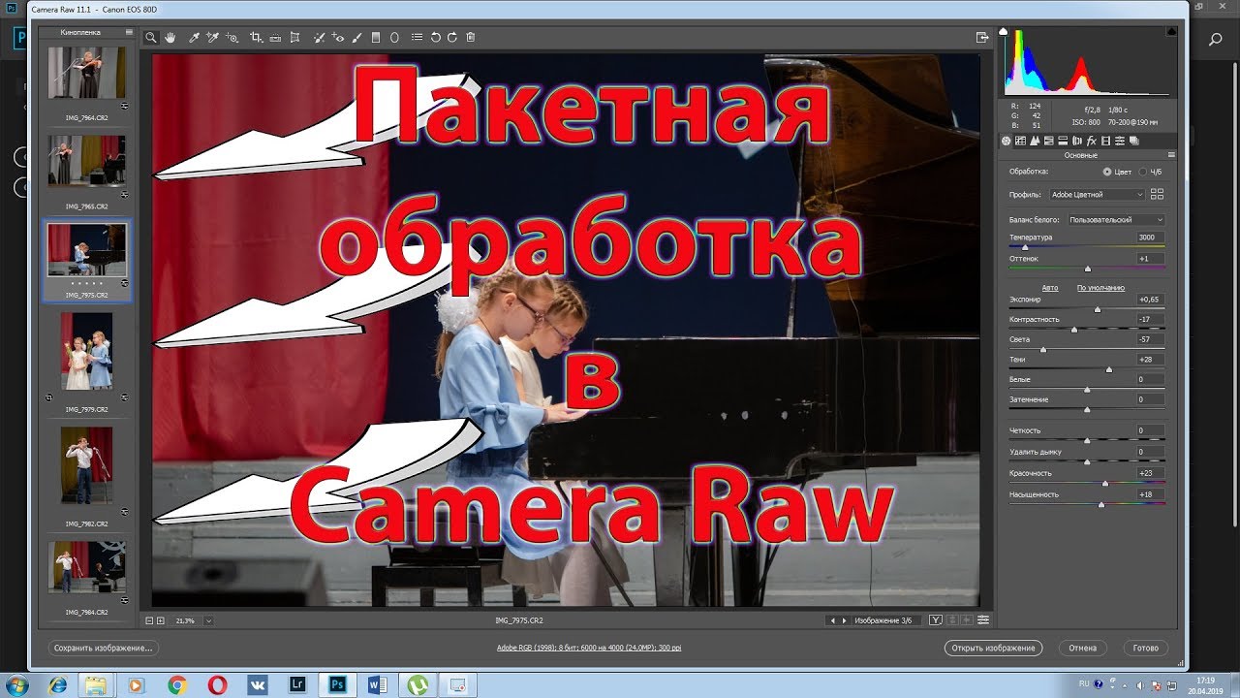
Task: Select thumbnail IMG_7982.CR2 in filmstrip
Action: (87, 465)
